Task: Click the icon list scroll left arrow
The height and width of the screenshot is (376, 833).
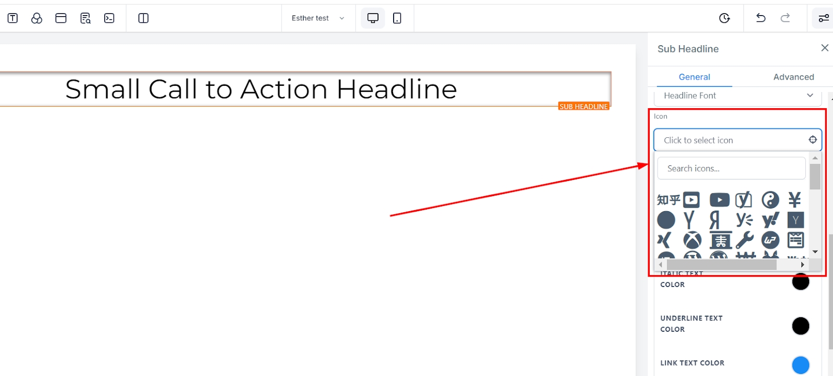Action: [661, 265]
